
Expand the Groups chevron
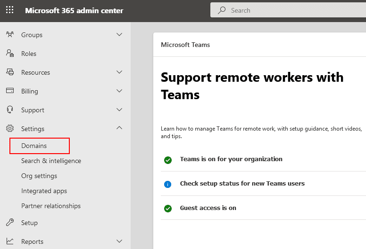pyautogui.click(x=119, y=35)
